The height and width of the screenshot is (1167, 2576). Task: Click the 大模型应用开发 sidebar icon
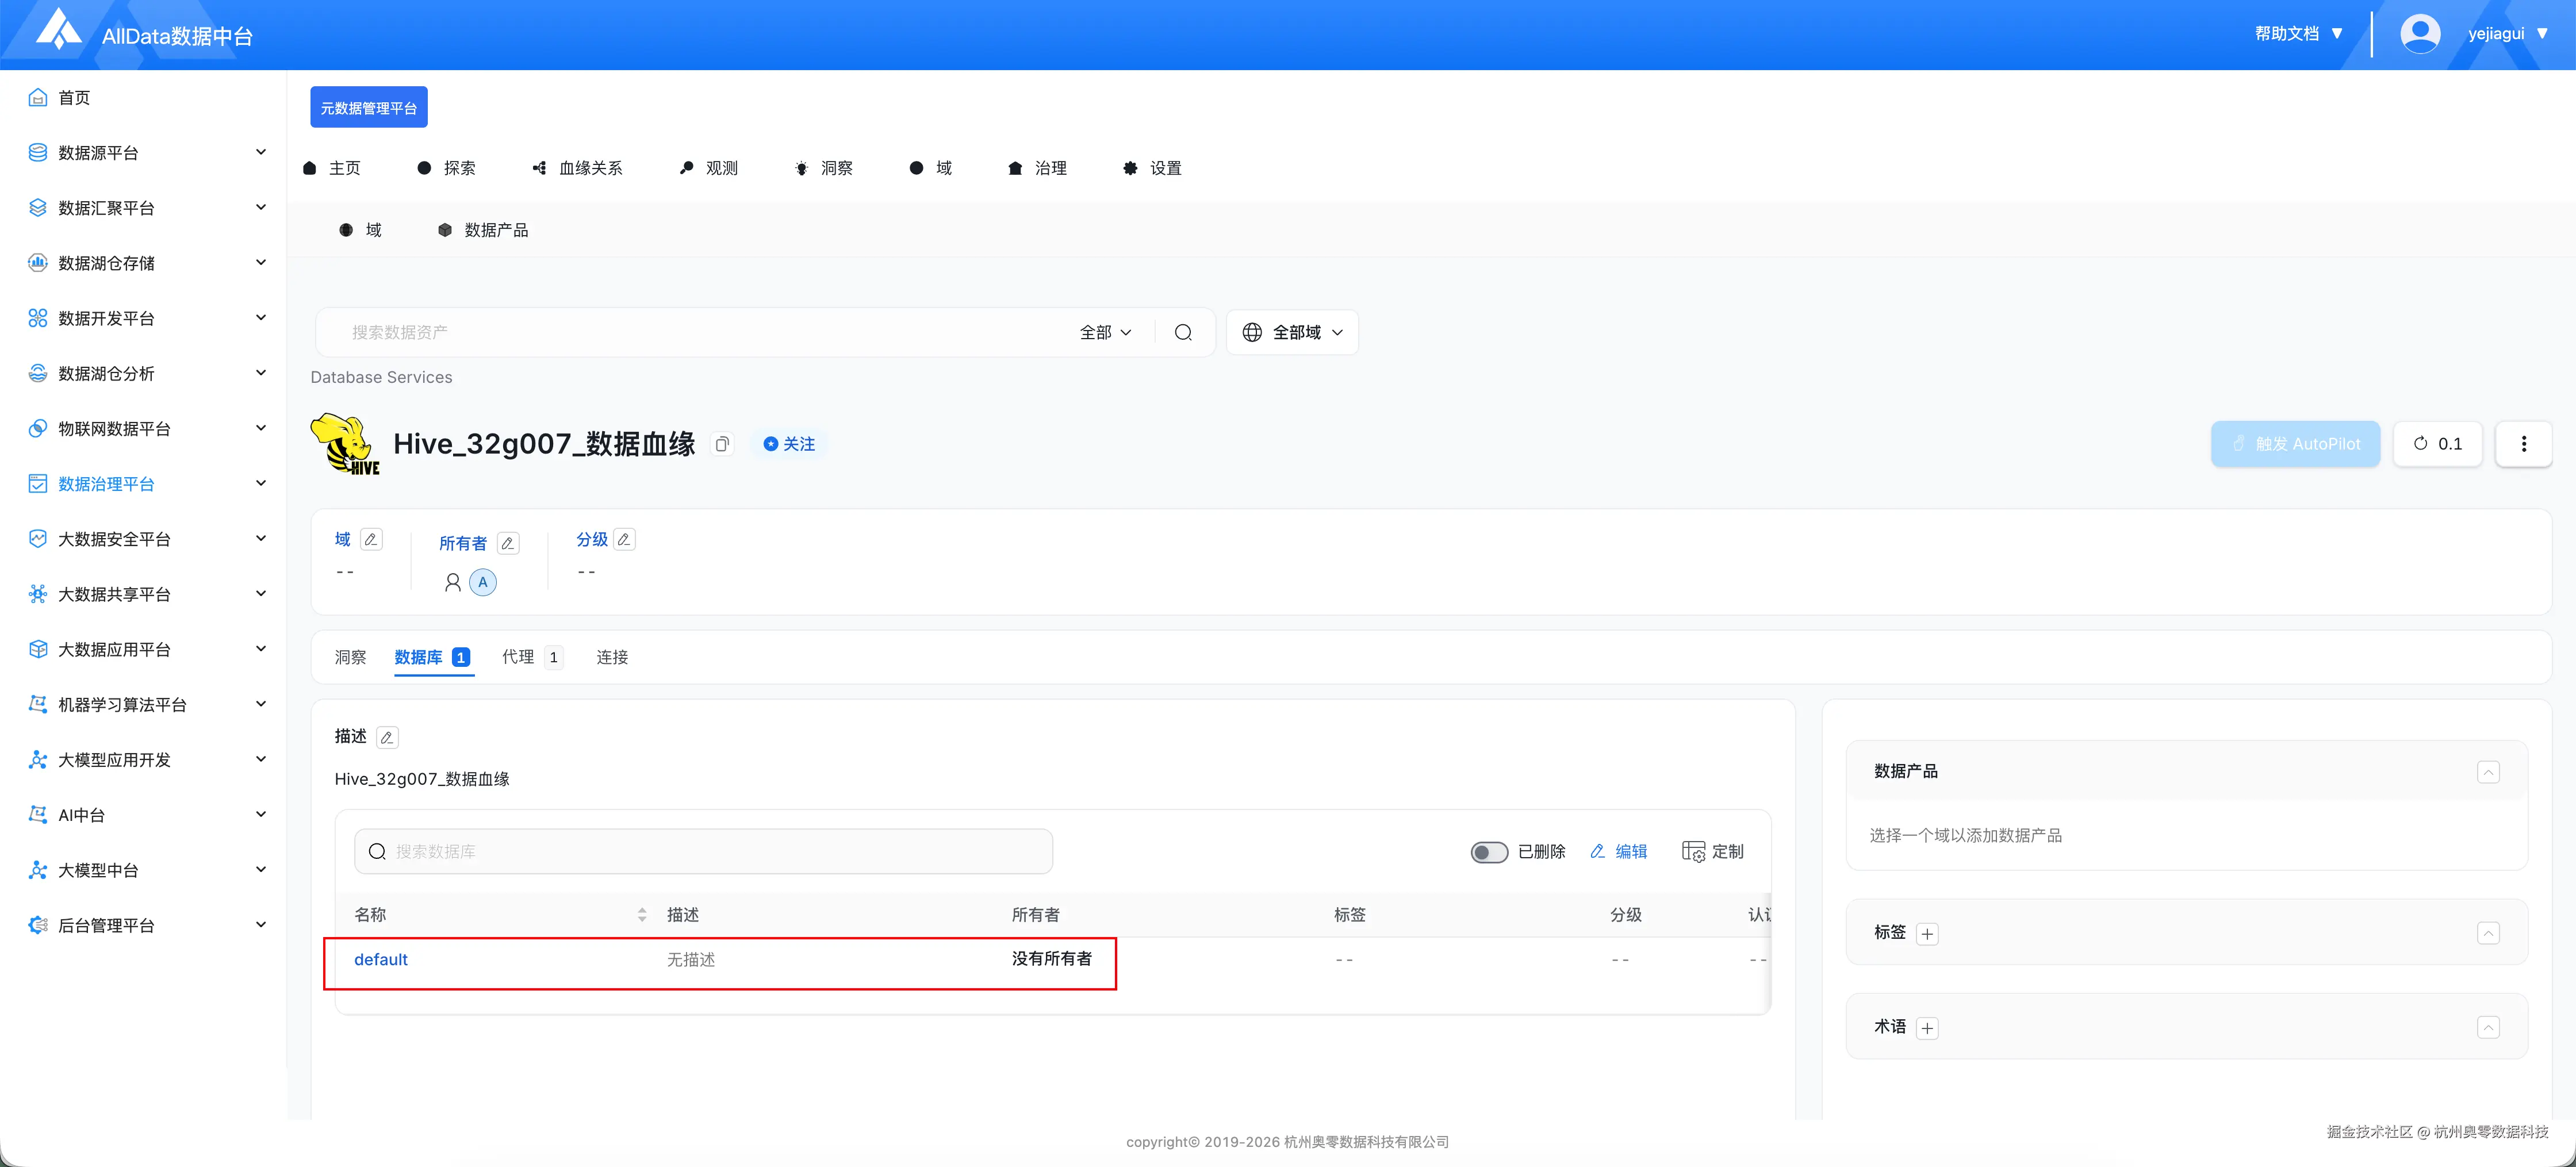click(38, 760)
